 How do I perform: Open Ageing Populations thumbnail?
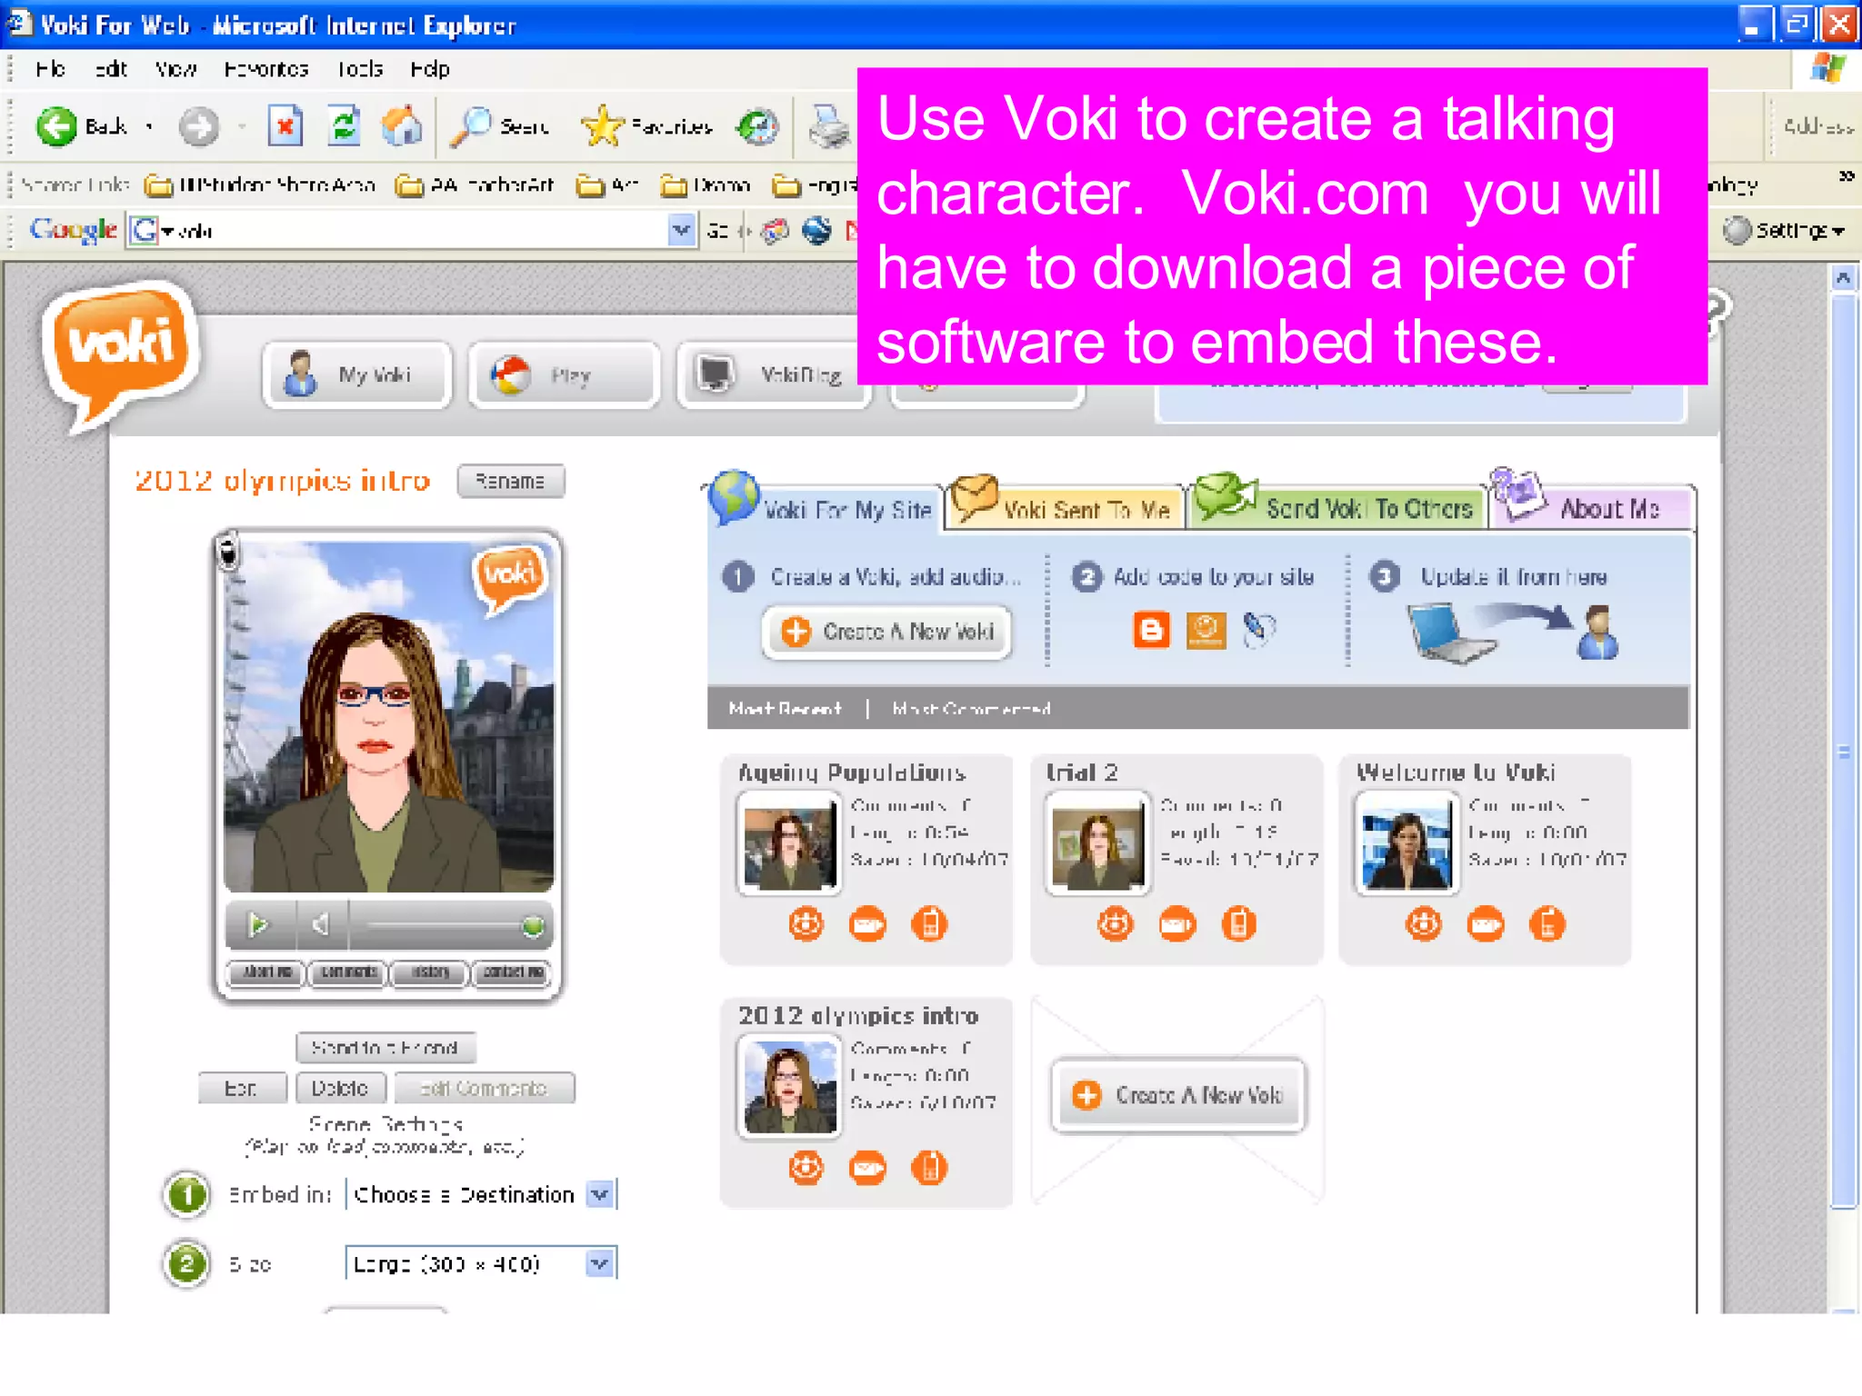tap(789, 843)
